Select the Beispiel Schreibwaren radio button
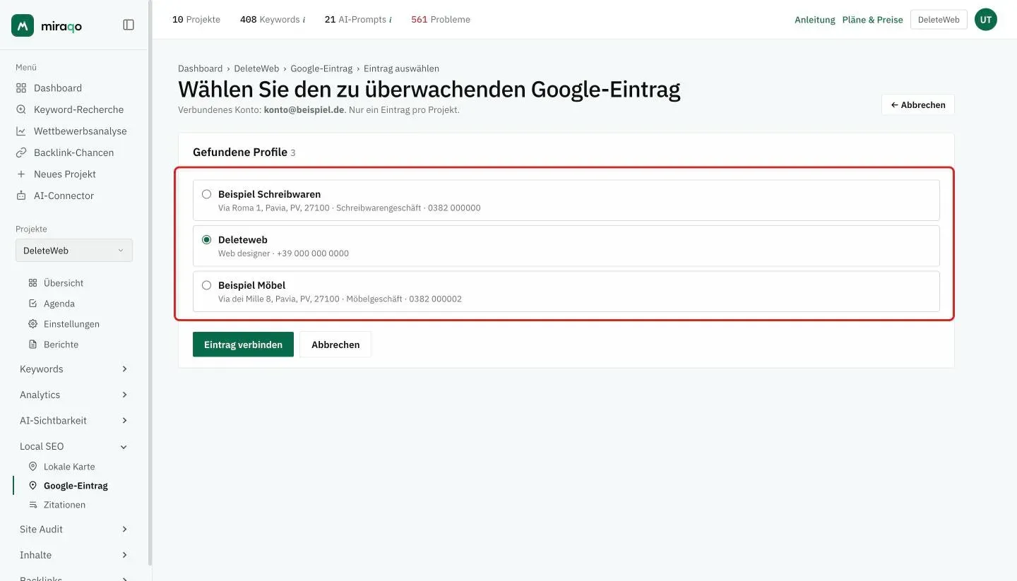 pos(207,194)
